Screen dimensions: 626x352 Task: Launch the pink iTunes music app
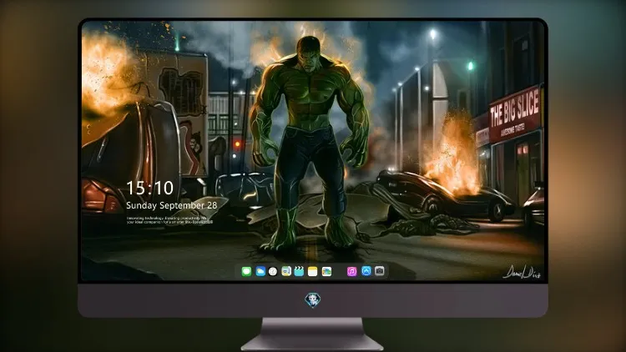[351, 272]
